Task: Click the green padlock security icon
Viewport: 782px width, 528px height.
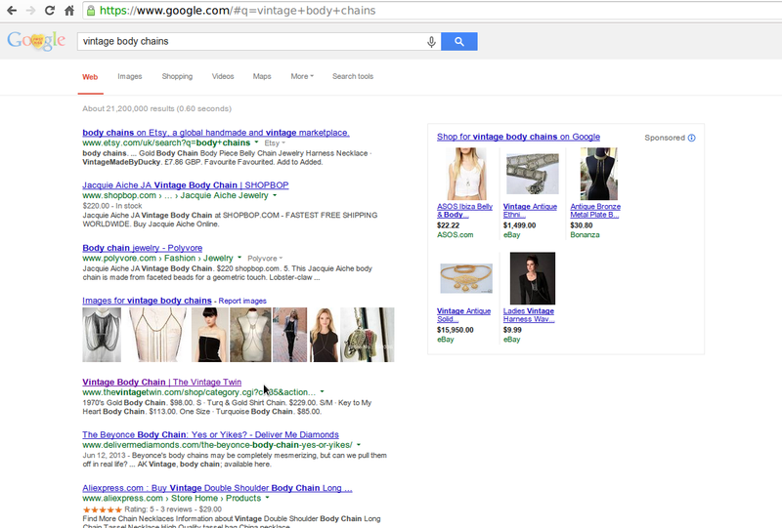Action: click(91, 11)
